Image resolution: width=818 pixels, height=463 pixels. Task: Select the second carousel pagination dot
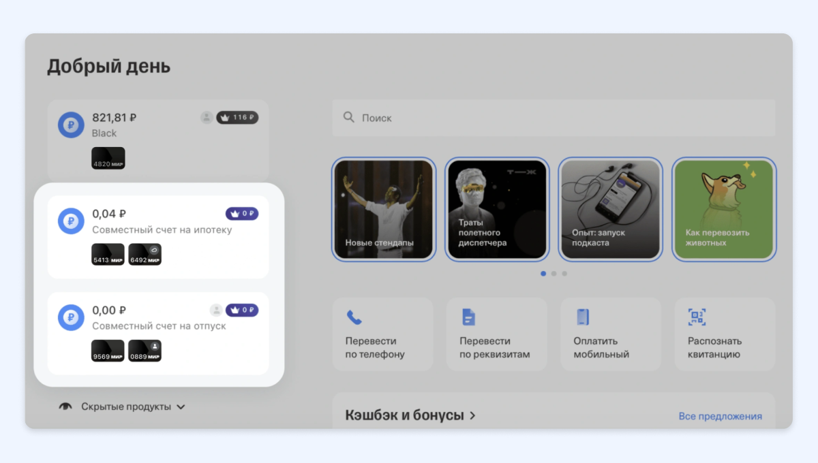(x=554, y=274)
